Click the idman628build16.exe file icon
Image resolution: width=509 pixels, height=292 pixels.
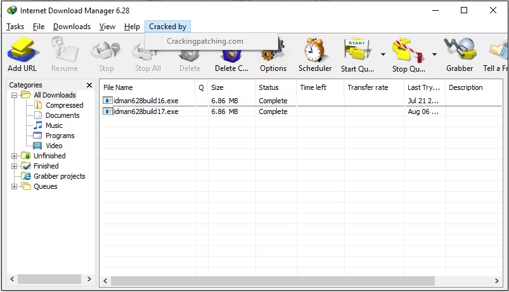[x=108, y=101]
